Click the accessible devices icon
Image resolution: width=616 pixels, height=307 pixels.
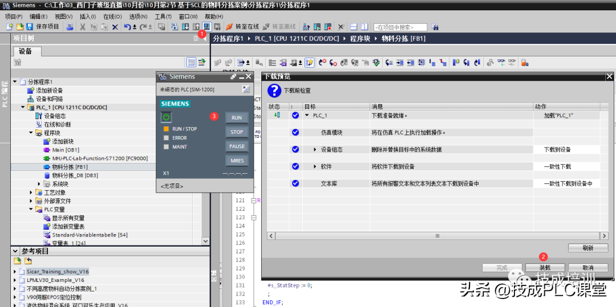[307, 27]
